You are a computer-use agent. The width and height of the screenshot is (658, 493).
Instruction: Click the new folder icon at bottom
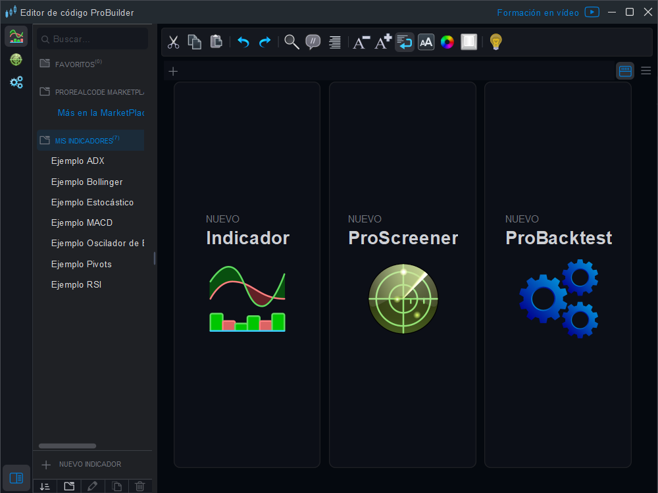[69, 486]
